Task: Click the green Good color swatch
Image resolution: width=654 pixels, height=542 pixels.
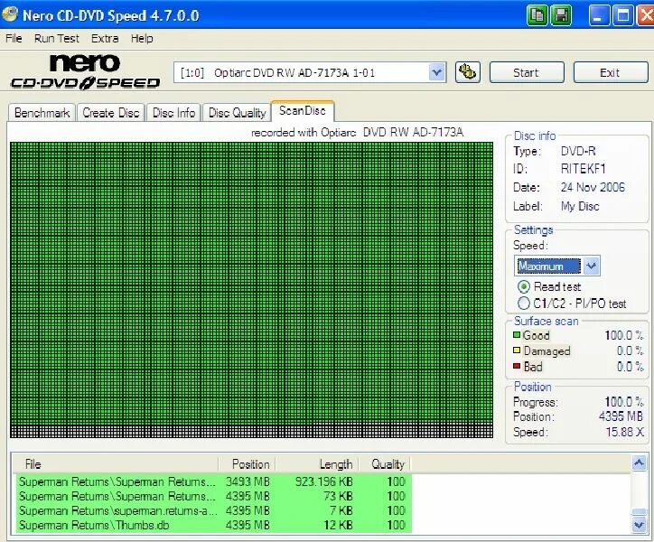Action: click(x=517, y=334)
